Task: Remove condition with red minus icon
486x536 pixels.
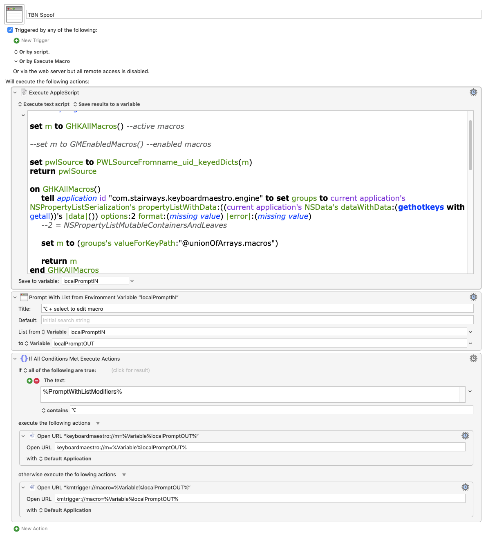Action: point(36,381)
